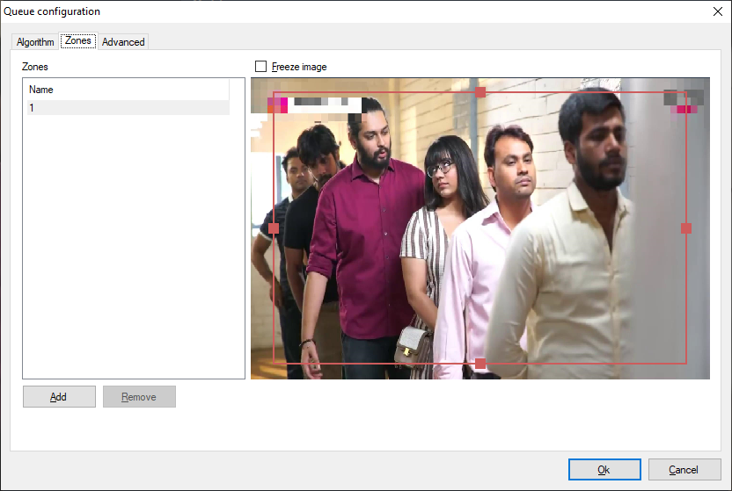Select zone 1 in the Zones list
Screen dimensions: 732x491
[128, 108]
